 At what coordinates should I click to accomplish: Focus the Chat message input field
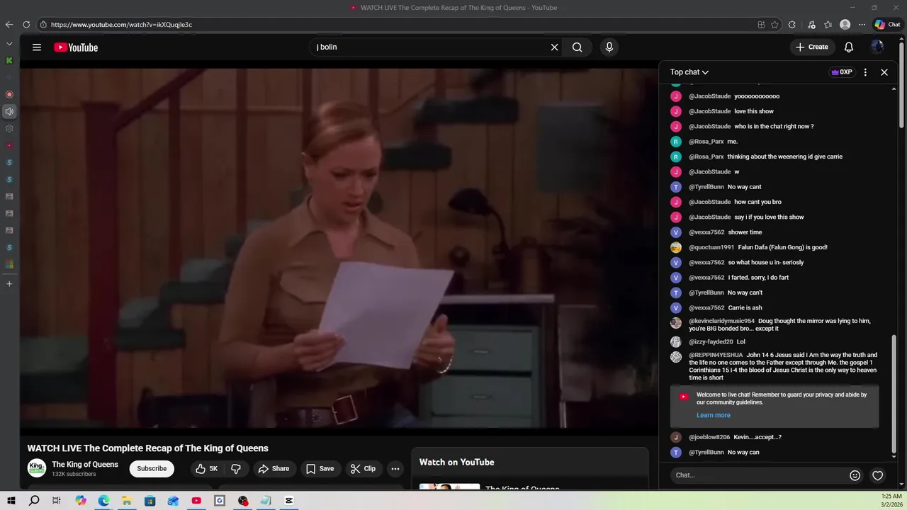(x=759, y=475)
